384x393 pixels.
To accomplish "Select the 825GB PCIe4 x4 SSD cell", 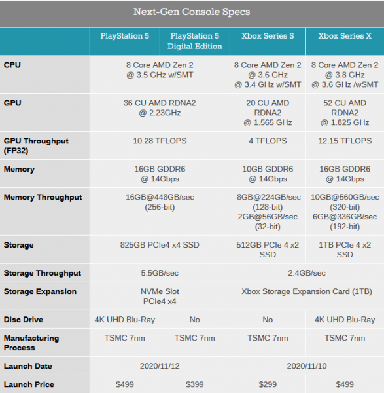I will point(160,245).
